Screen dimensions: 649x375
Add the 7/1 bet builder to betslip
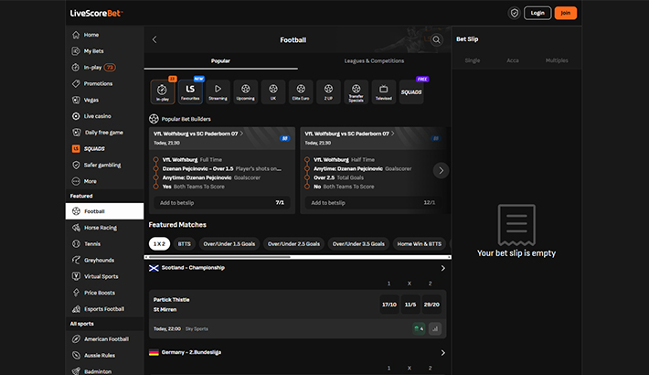pyautogui.click(x=222, y=203)
